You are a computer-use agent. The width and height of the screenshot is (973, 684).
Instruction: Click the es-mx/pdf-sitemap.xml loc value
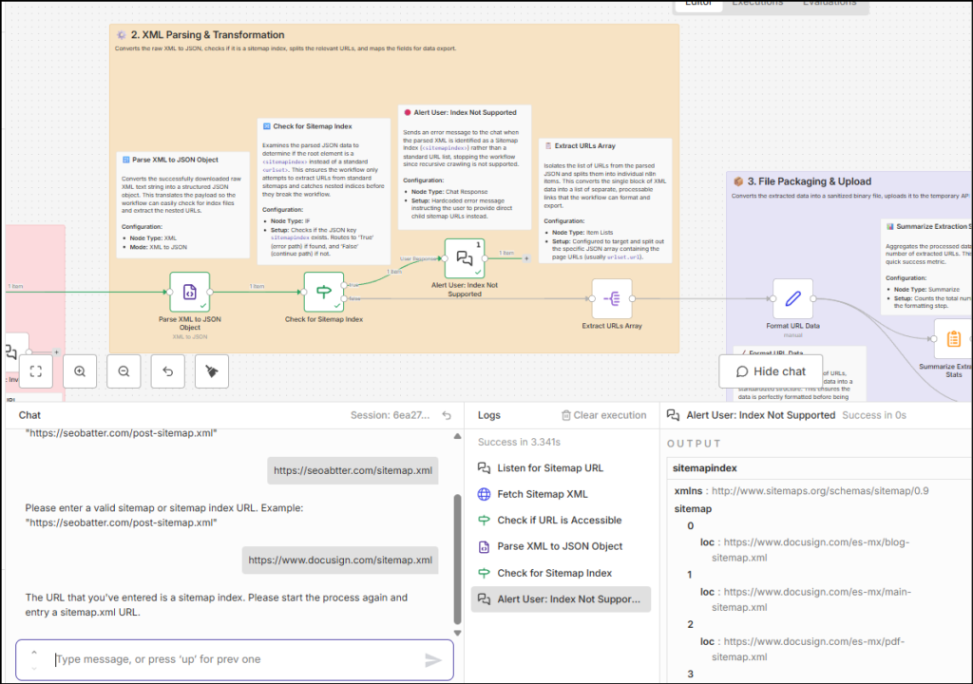pos(808,649)
